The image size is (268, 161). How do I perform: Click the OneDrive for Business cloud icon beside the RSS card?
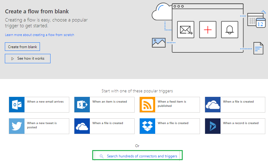(213, 105)
